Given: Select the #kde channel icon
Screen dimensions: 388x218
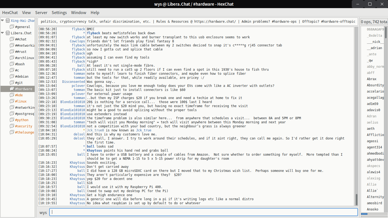Looking at the screenshot, I should point(12,95).
